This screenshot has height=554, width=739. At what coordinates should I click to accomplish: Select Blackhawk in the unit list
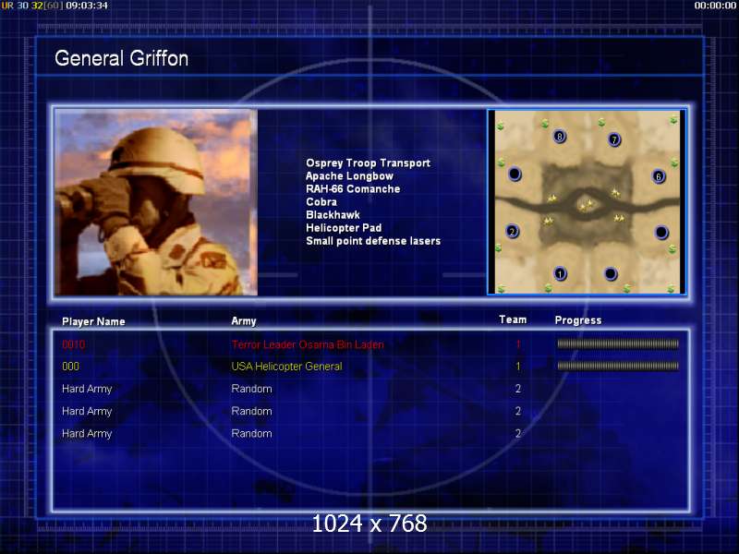pos(333,215)
